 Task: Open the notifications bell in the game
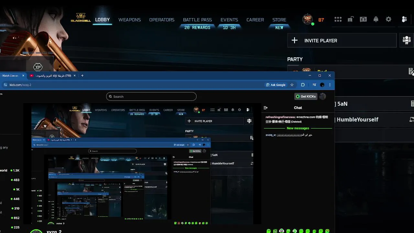pyautogui.click(x=376, y=20)
